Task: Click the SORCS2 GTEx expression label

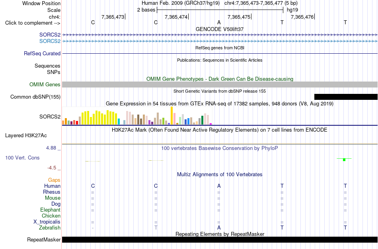Action: pos(50,117)
